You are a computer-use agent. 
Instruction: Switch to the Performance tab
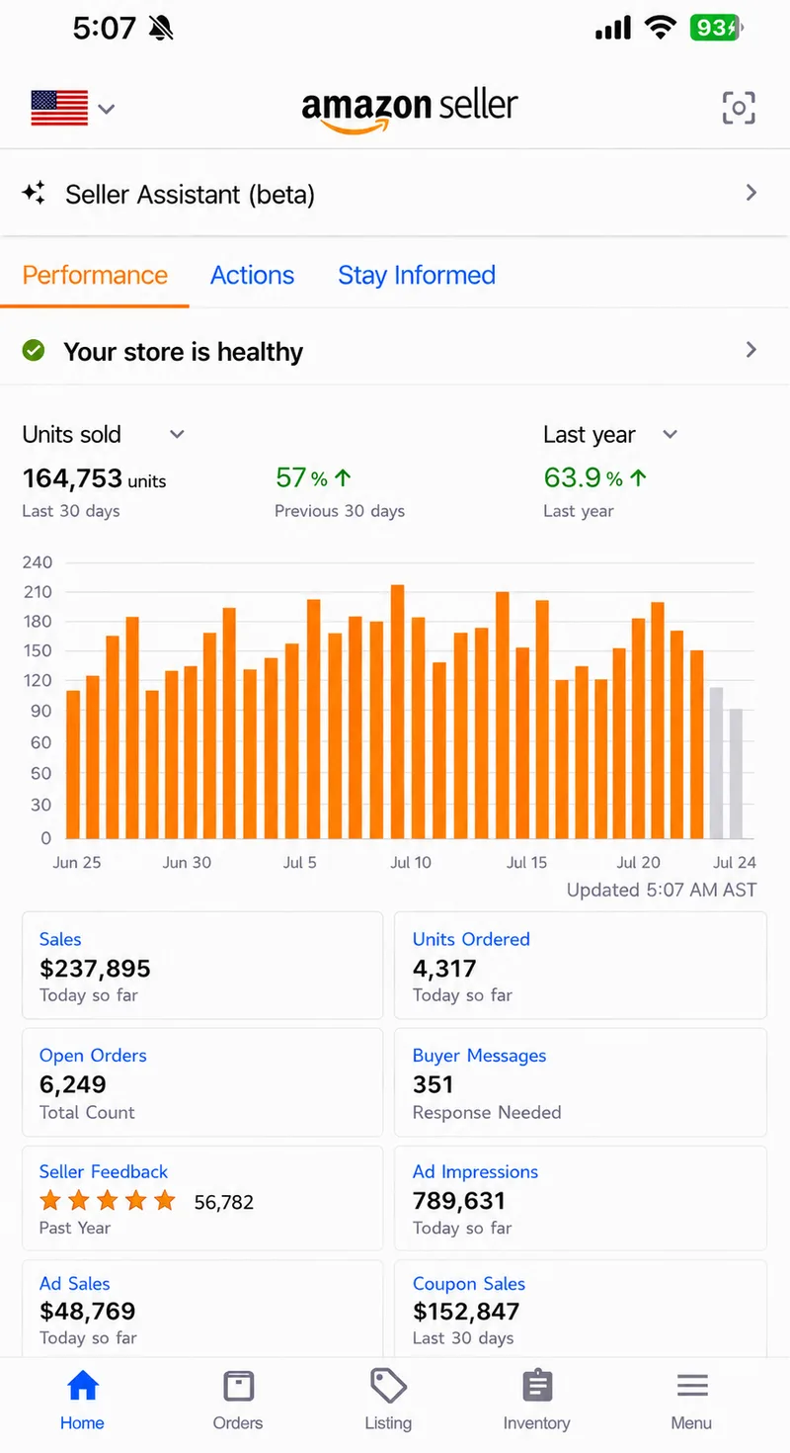click(x=95, y=275)
